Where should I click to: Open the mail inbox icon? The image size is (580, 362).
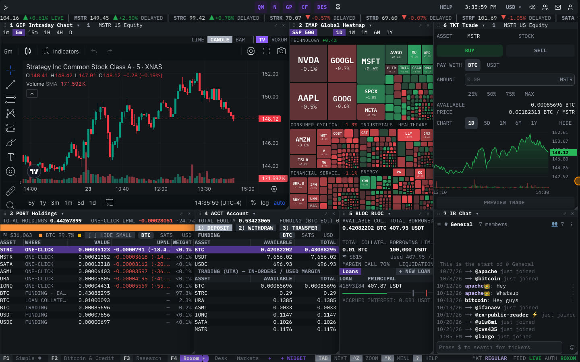click(x=558, y=7)
